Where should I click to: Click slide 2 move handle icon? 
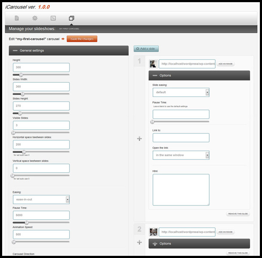pyautogui.click(x=139, y=242)
